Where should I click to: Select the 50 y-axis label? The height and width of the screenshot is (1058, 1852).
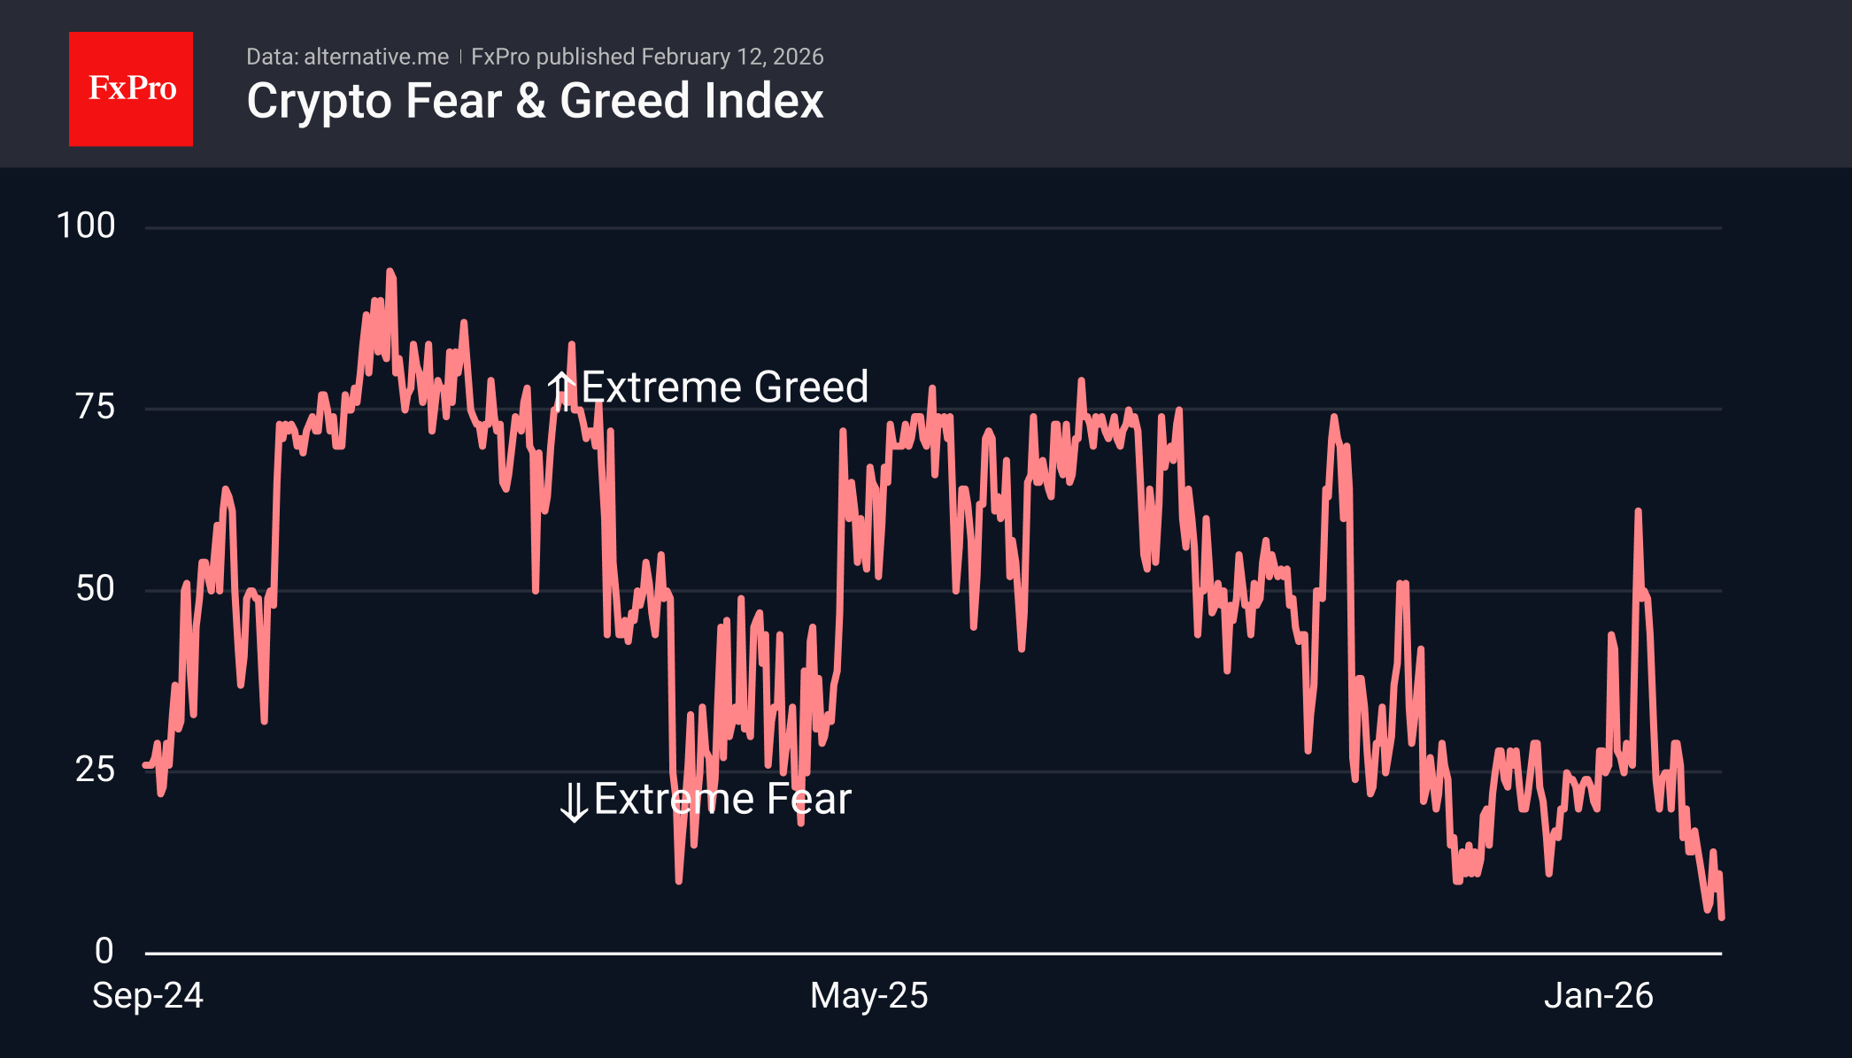tap(96, 589)
